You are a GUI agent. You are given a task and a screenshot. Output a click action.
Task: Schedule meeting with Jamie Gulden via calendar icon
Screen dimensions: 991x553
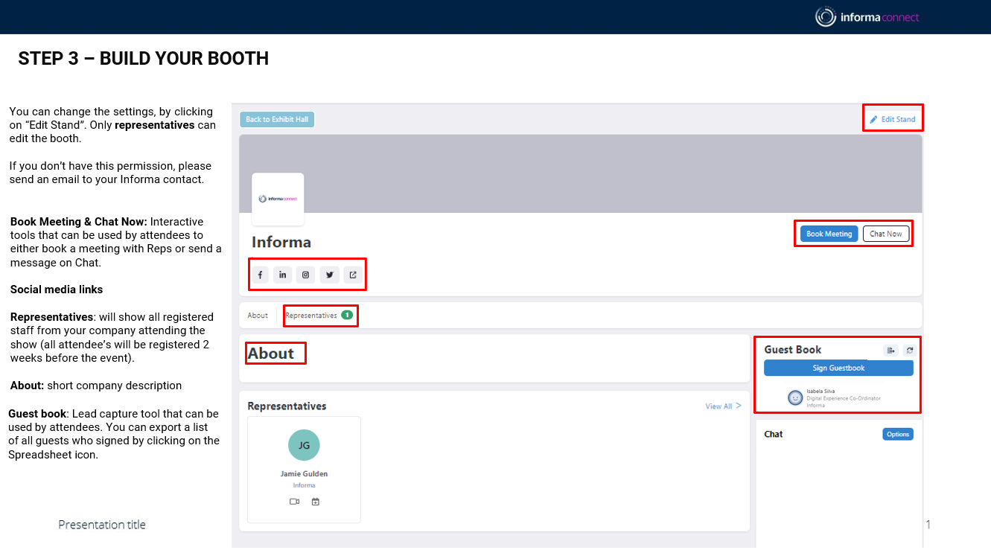click(315, 502)
